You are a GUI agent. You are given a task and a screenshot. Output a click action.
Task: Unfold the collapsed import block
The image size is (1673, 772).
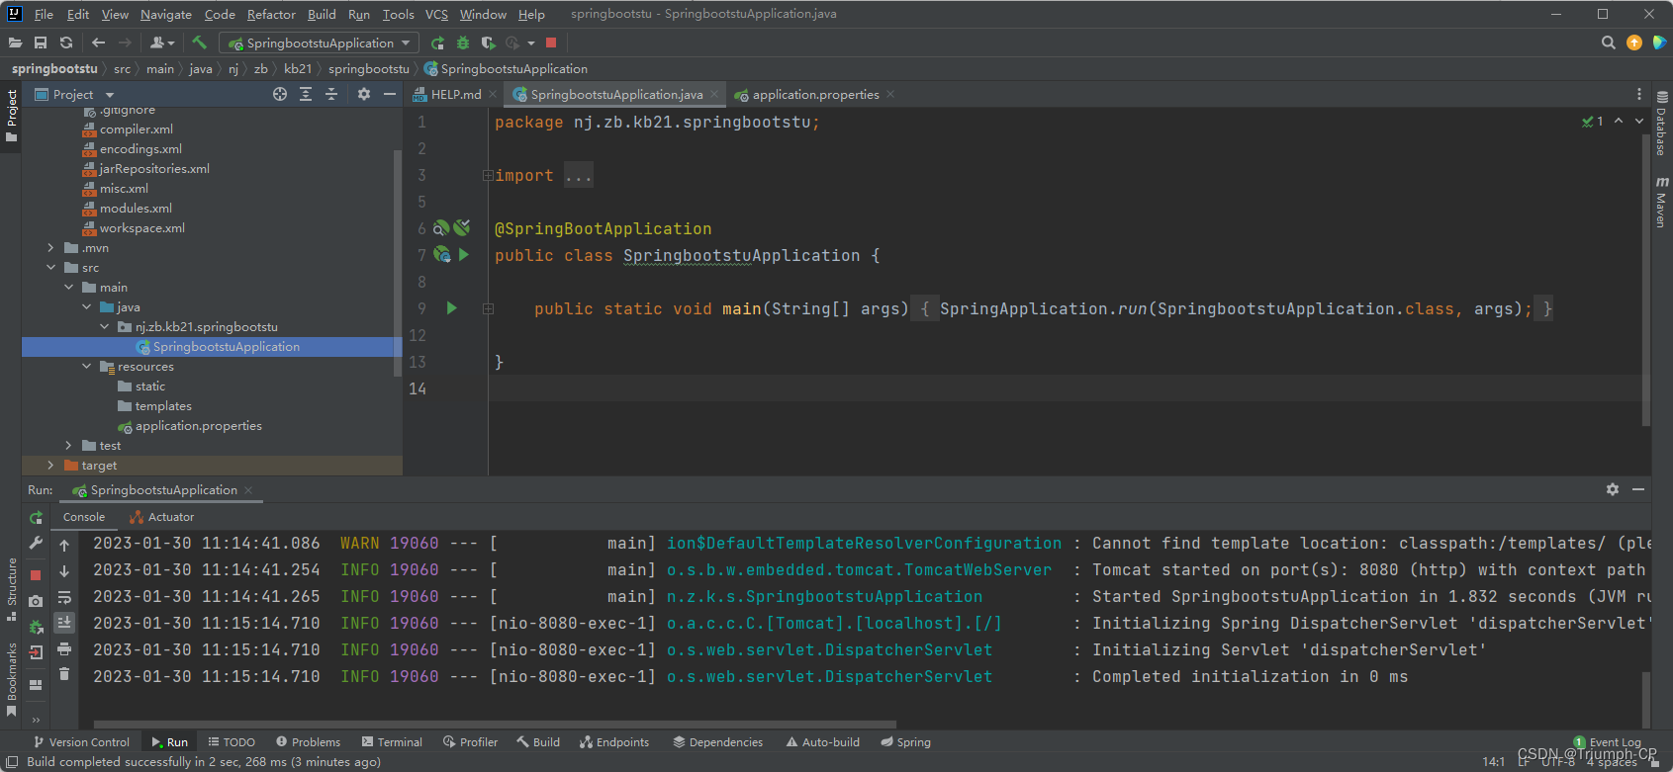click(487, 175)
